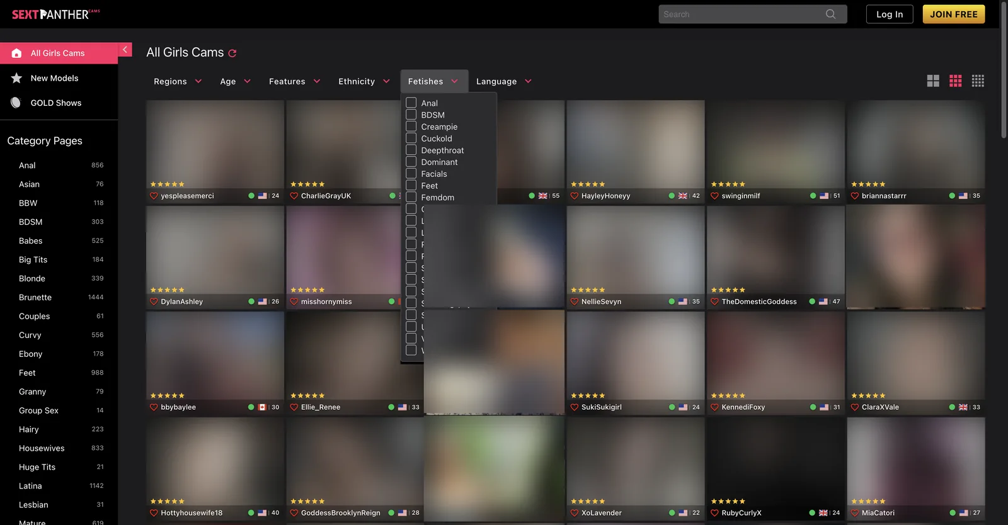Open the Ethnicity filter dropdown
The image size is (1008, 525).
pyautogui.click(x=364, y=81)
